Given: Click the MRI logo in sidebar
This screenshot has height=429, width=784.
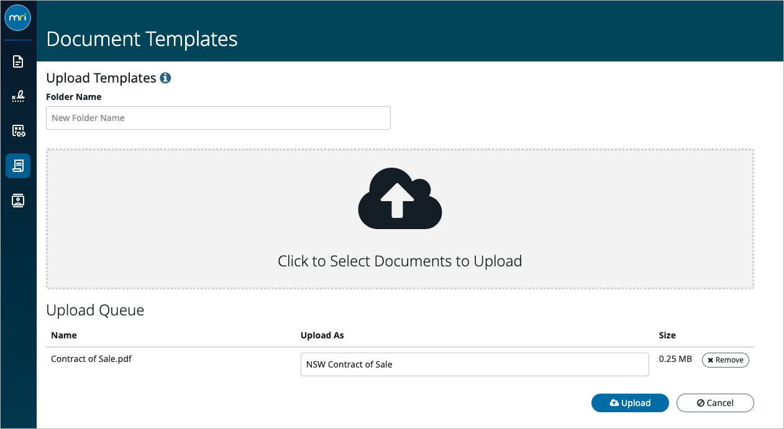Looking at the screenshot, I should click(18, 18).
